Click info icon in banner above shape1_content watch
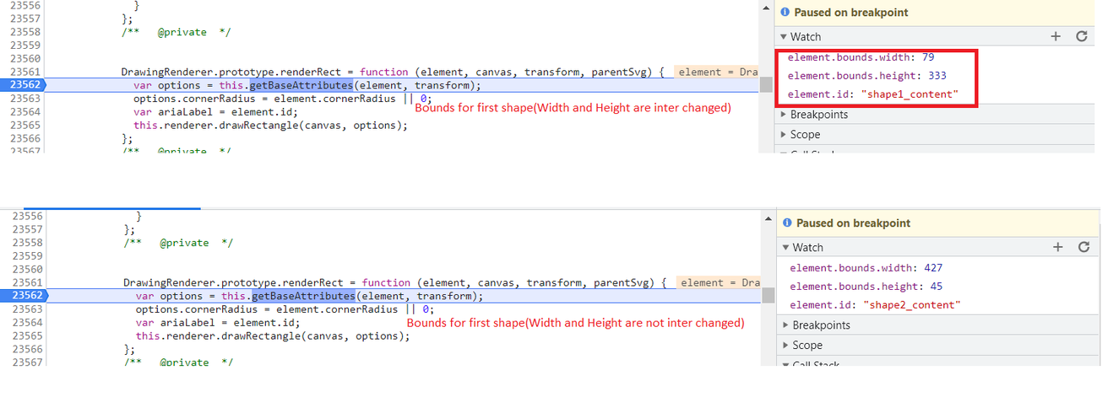 point(784,13)
